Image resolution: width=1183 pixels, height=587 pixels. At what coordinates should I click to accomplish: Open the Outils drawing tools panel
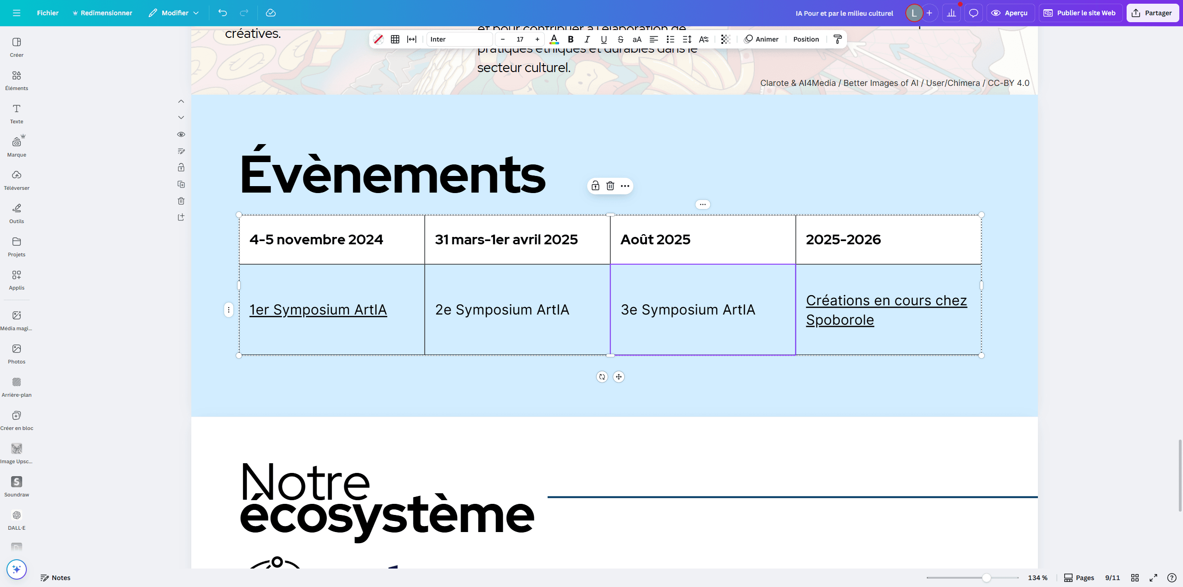coord(17,213)
